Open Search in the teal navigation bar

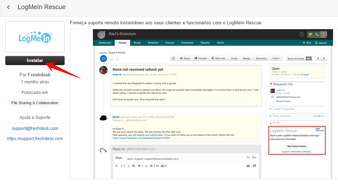coord(321,43)
